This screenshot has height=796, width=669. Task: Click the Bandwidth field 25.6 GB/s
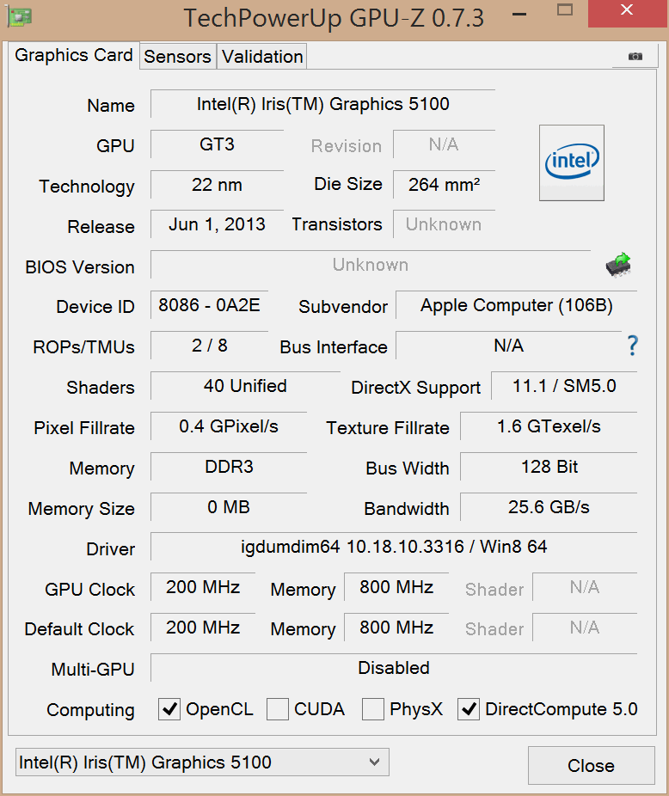pyautogui.click(x=549, y=507)
